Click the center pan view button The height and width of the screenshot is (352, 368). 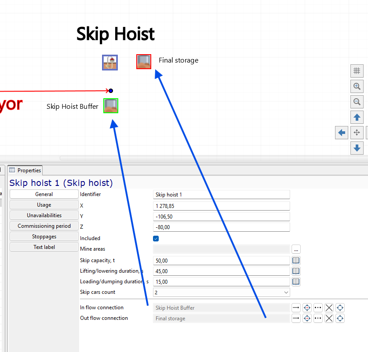357,133
